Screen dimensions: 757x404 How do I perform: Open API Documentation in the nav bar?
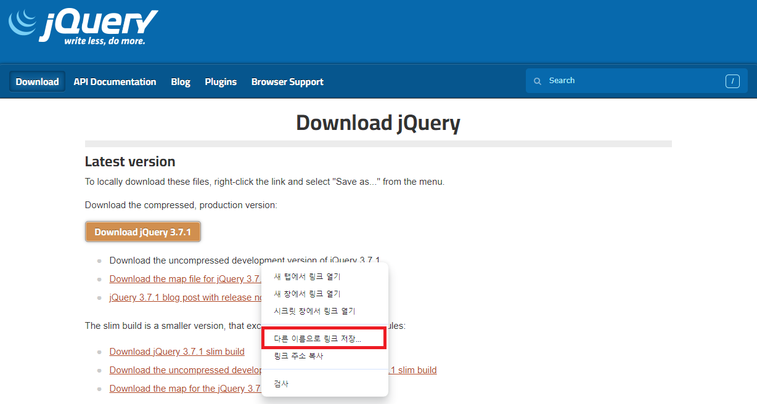click(x=115, y=81)
